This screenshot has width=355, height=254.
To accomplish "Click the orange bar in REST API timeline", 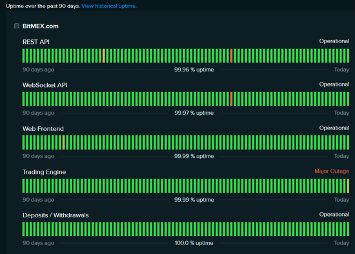I will [x=104, y=55].
